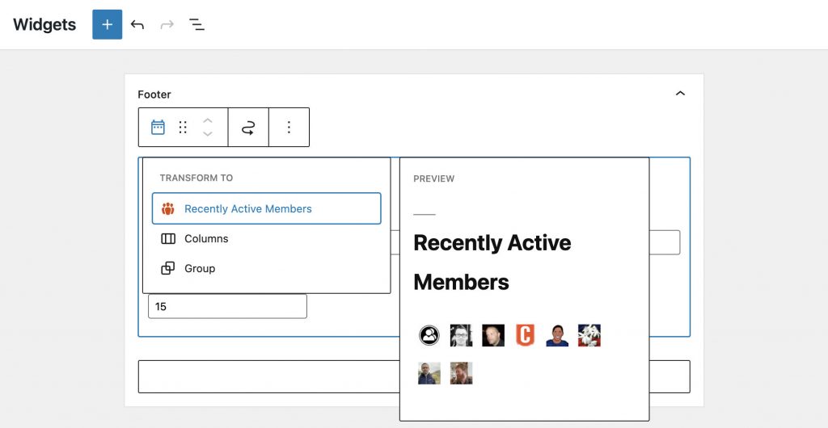Click the calendar block type icon

pyautogui.click(x=158, y=128)
